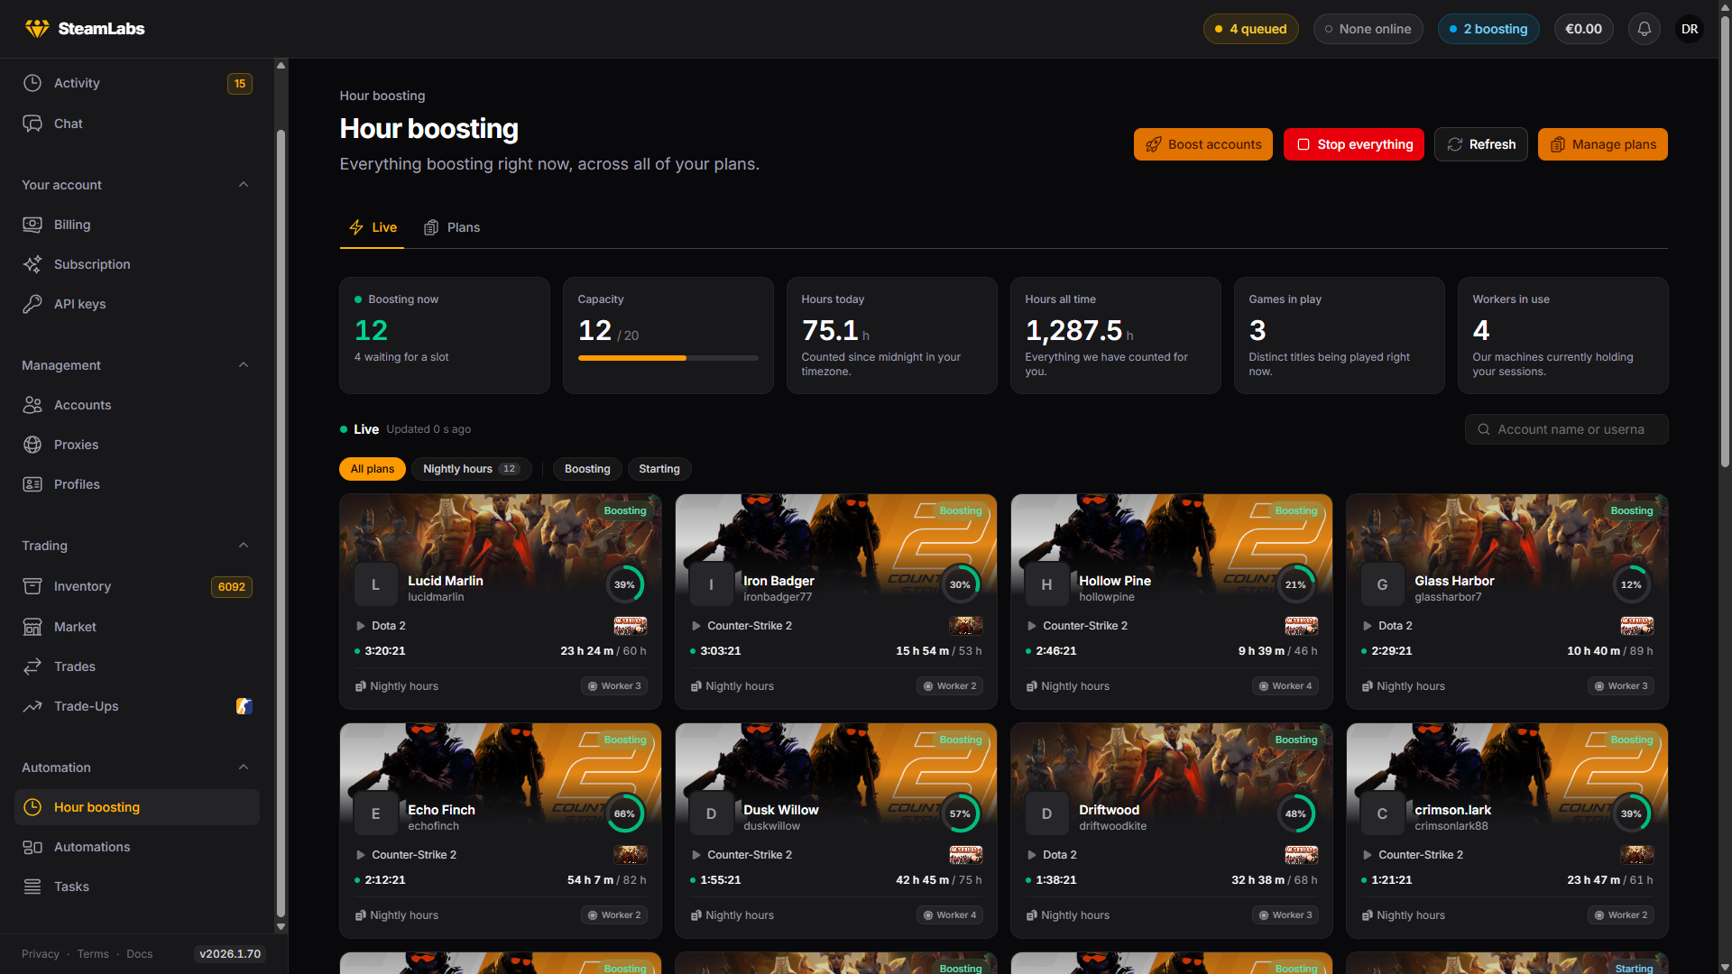Click the Activity count badge 15

[240, 84]
